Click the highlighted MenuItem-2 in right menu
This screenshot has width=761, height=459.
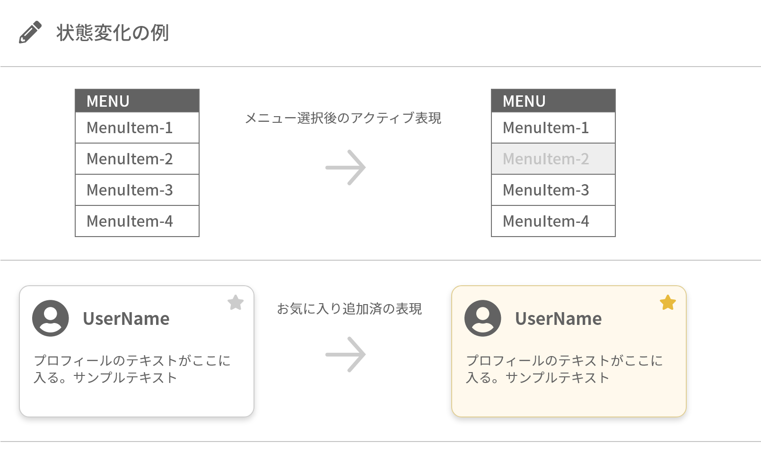point(553,159)
